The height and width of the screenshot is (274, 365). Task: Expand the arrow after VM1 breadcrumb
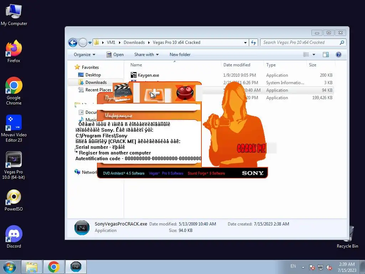point(120,42)
